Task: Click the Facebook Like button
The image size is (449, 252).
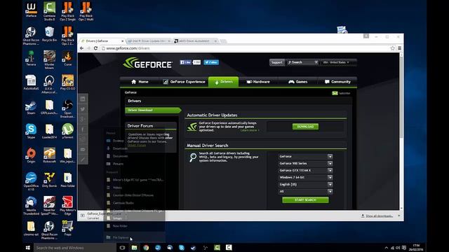Action: tap(185, 62)
